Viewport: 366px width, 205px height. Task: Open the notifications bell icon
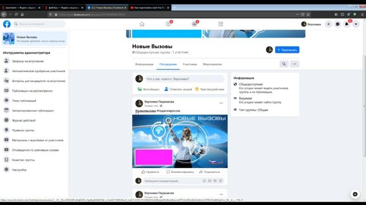coord(347,24)
